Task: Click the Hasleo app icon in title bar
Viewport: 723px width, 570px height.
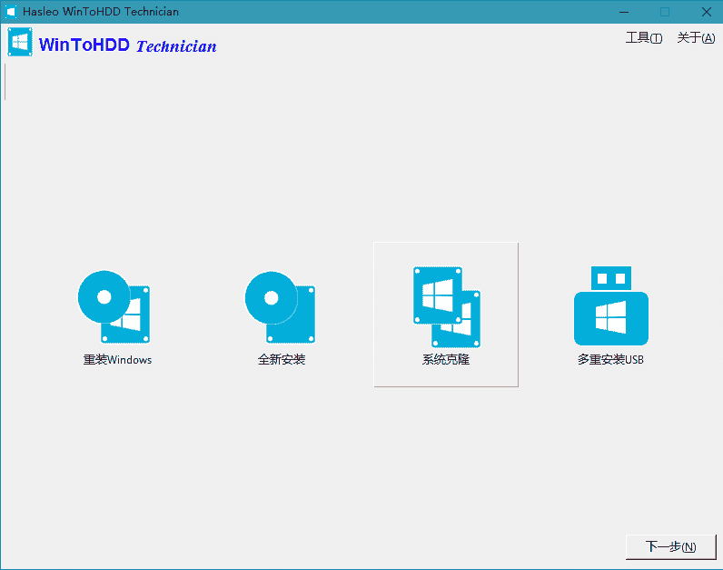Action: [x=11, y=12]
